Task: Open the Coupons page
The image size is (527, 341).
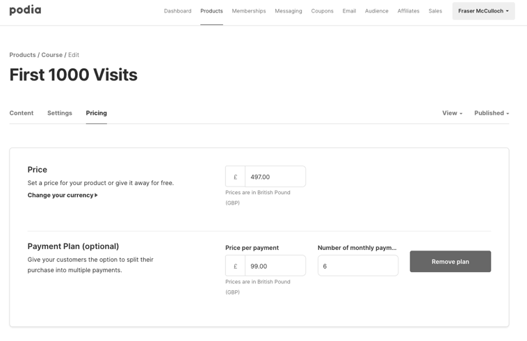Action: pos(322,11)
